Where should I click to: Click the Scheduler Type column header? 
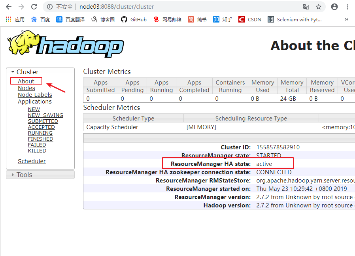pyautogui.click(x=133, y=119)
